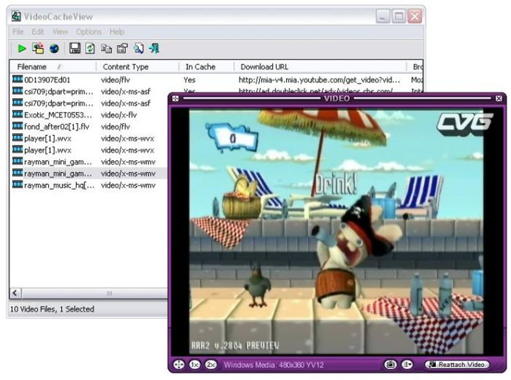Click the film icon beside 0D13907Ed01
The width and height of the screenshot is (511, 380).
pos(17,79)
